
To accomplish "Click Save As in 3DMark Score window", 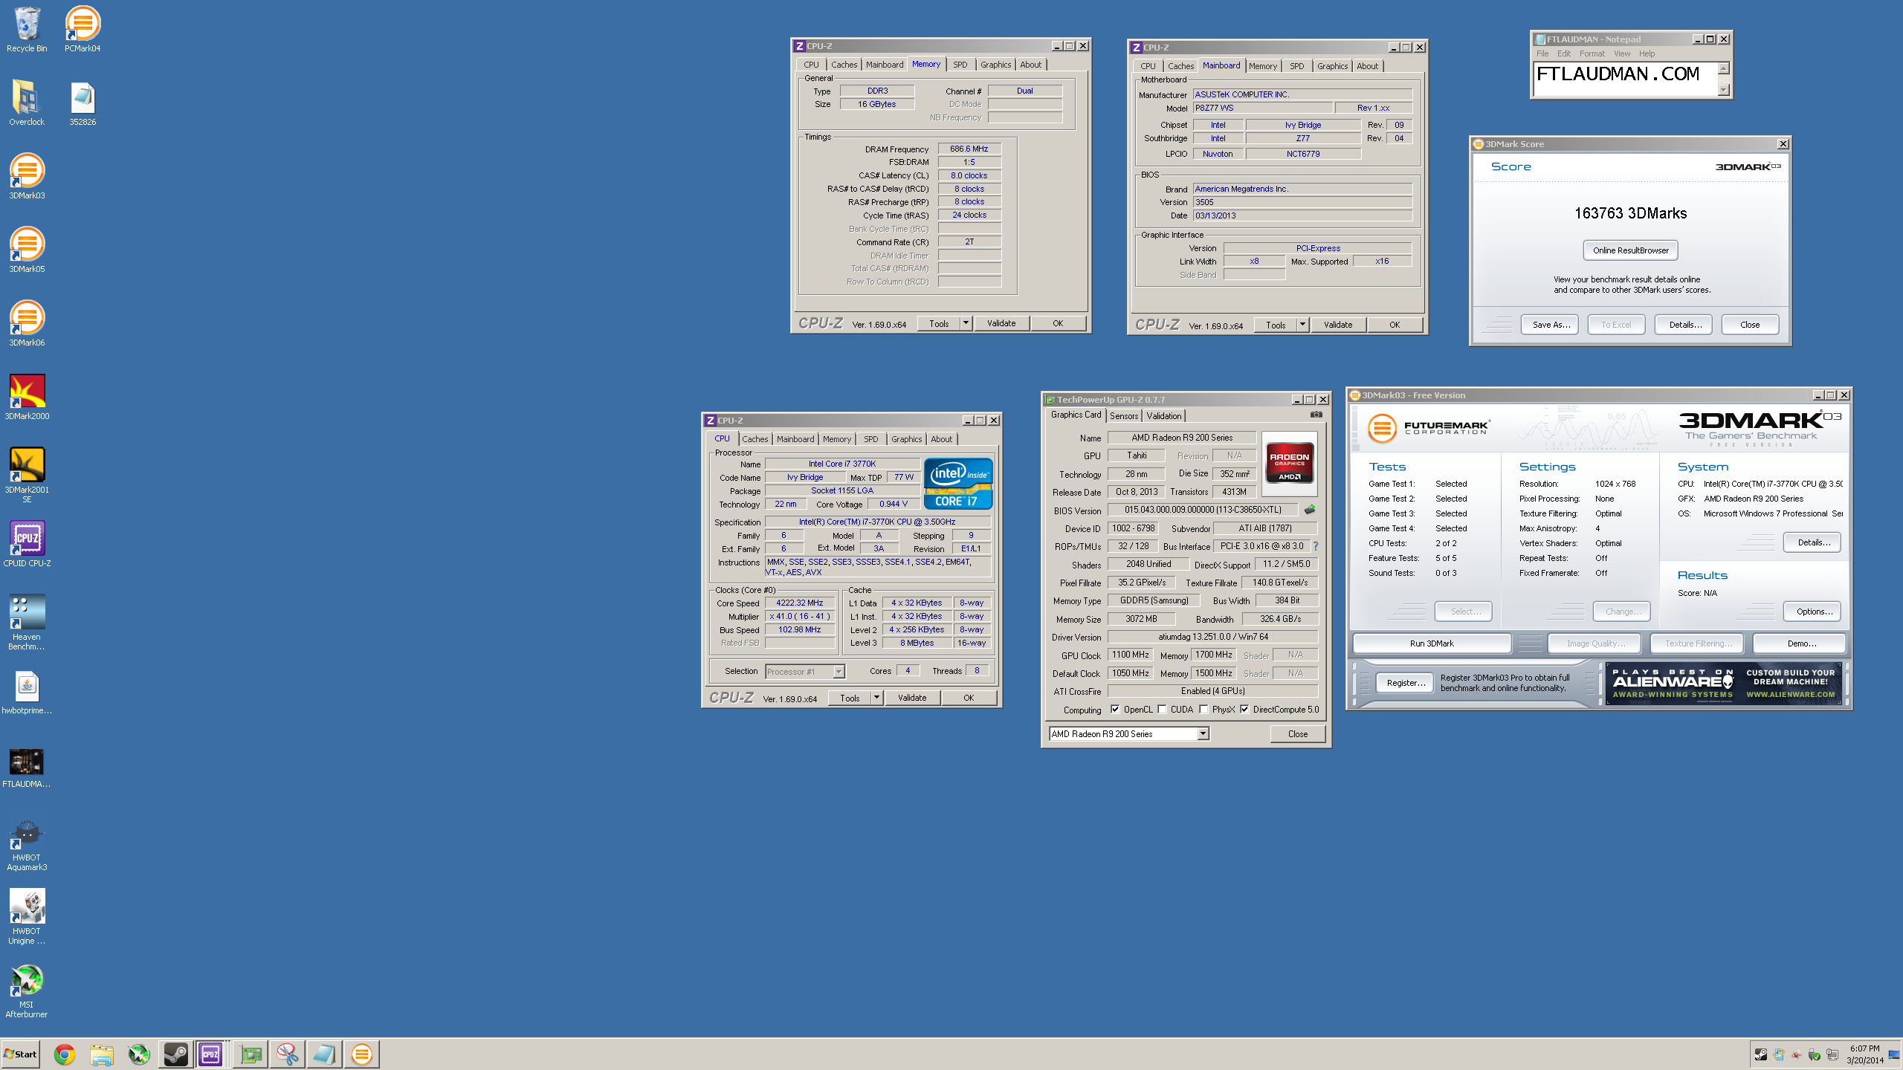I will 1551,325.
